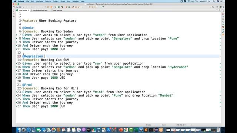Click the Writable status bar field
237x133 pixels.
[x=148, y=125]
